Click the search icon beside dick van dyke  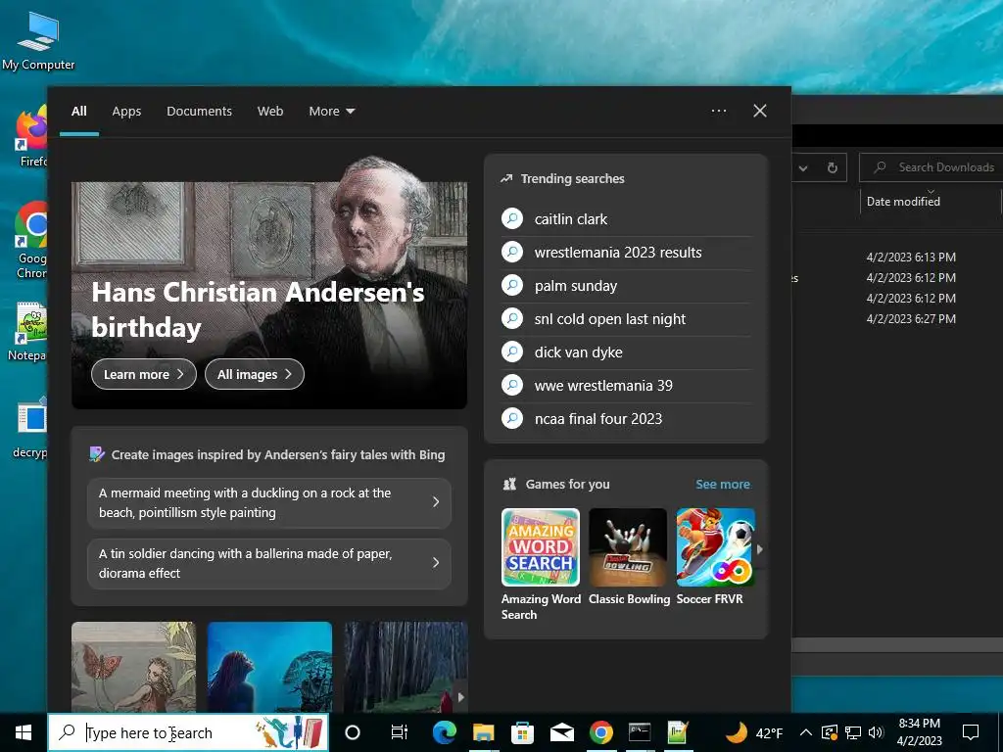512,352
